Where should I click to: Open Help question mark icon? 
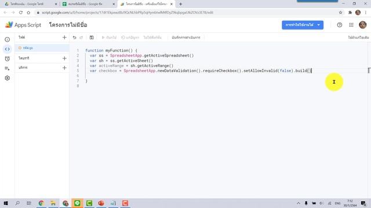click(340, 25)
